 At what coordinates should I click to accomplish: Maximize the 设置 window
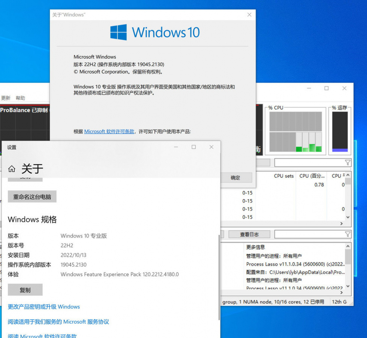click(x=194, y=147)
